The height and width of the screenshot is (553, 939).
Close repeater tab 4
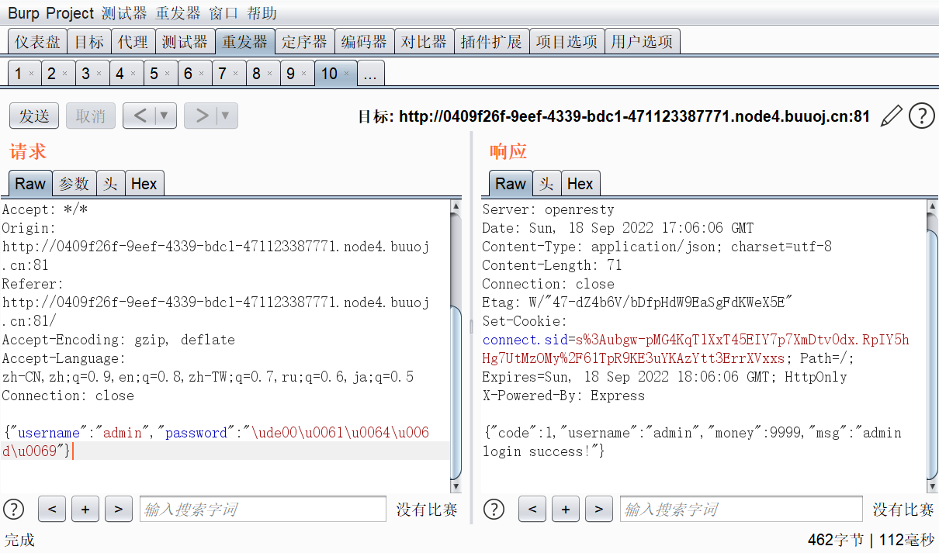(133, 74)
